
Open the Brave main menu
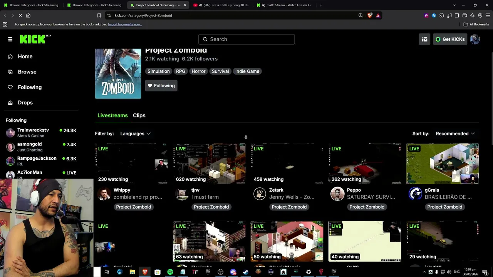[488, 15]
